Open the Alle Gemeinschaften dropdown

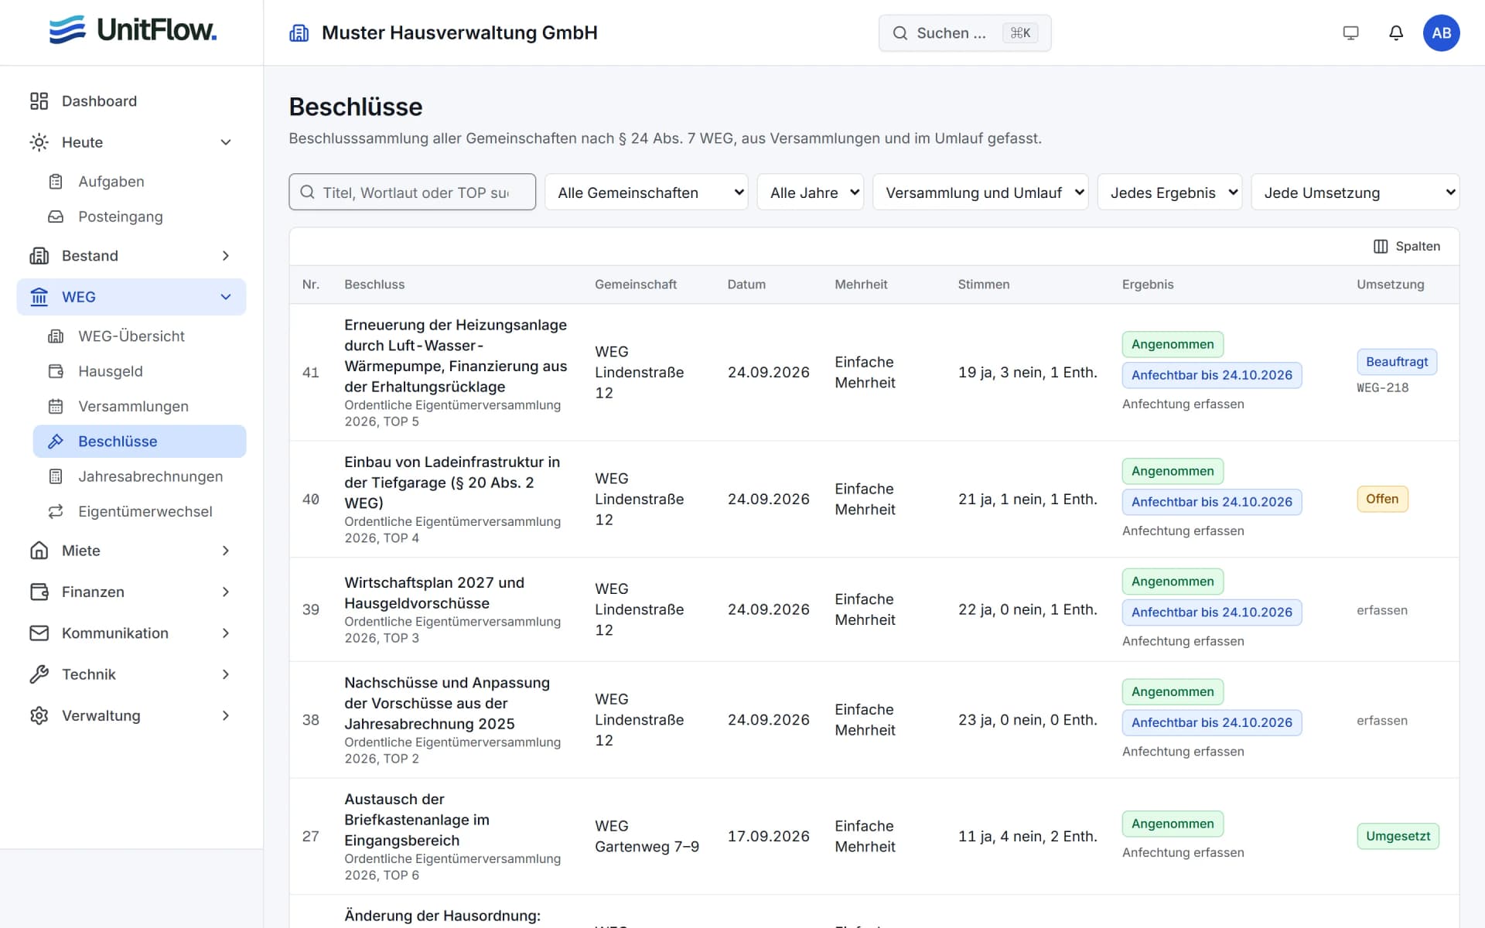point(646,193)
